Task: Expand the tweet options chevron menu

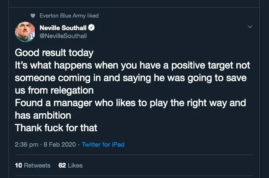Action: point(251,27)
